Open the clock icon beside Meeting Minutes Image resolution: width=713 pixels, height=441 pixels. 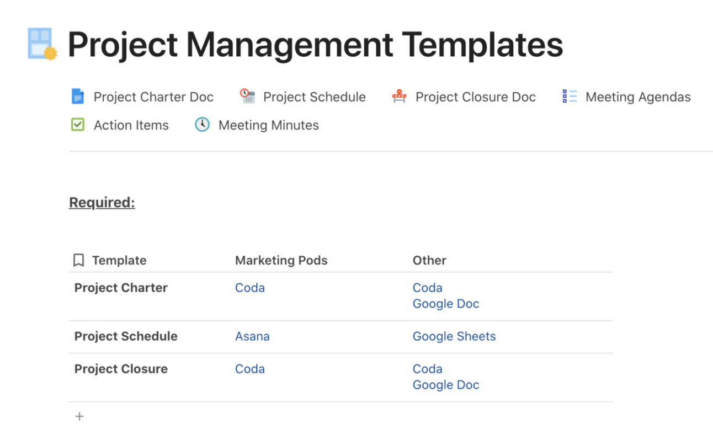coord(202,125)
